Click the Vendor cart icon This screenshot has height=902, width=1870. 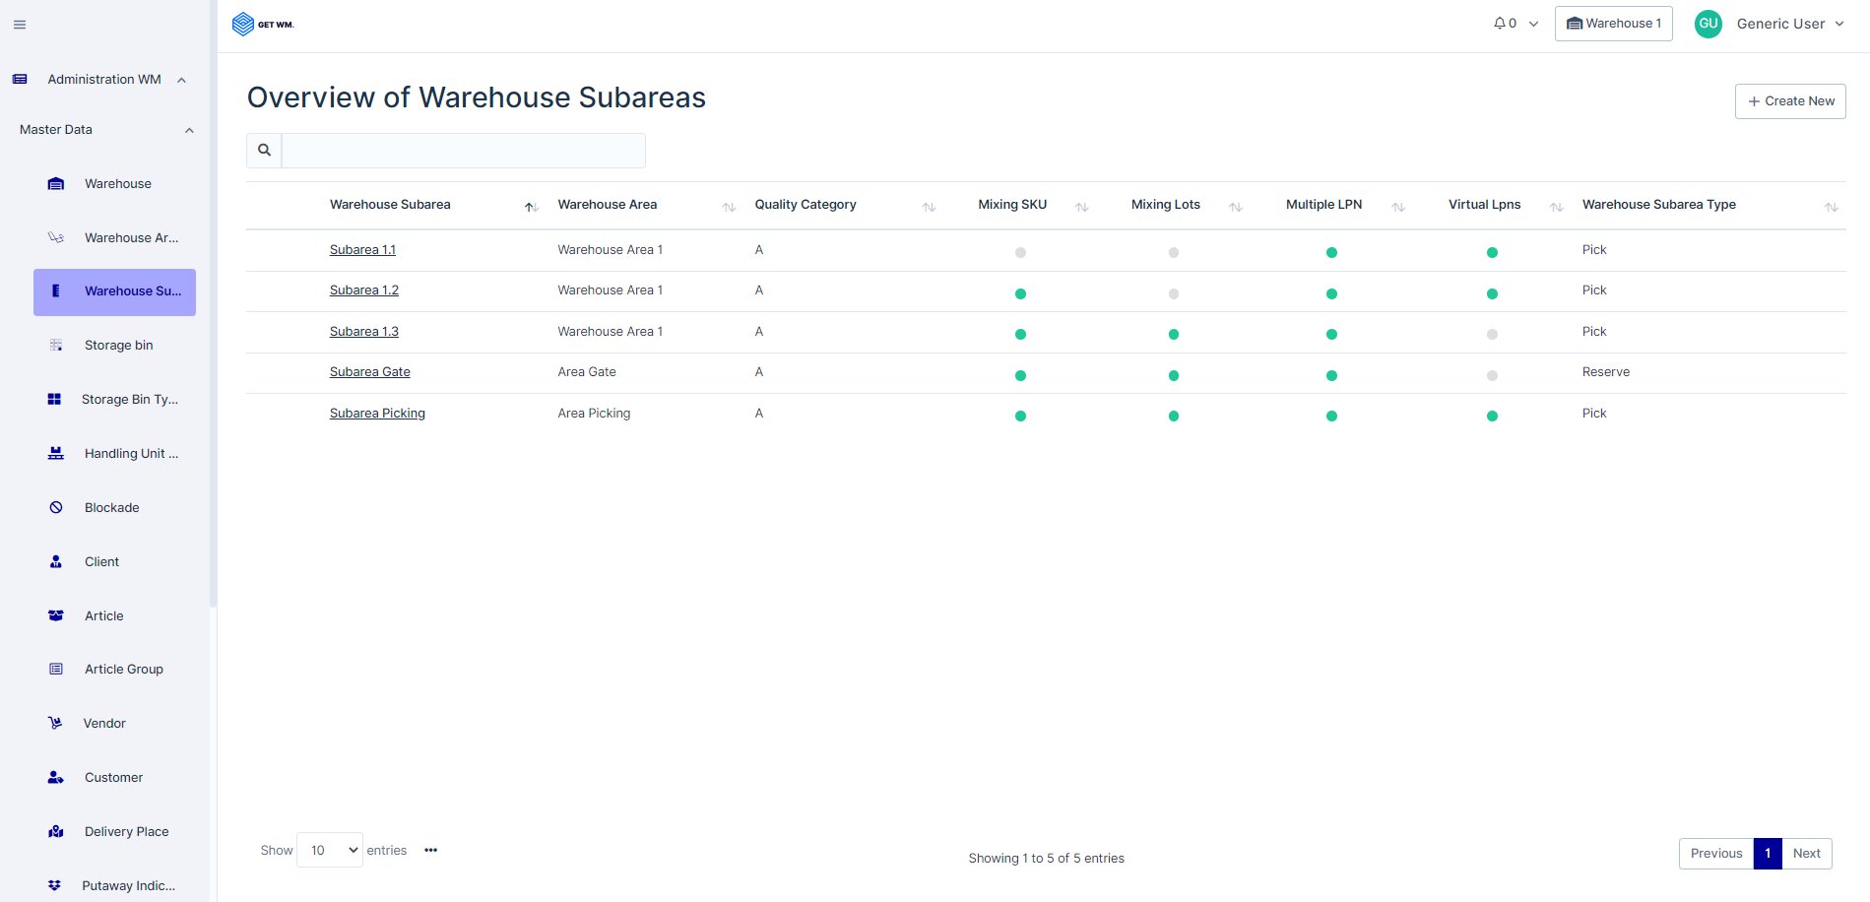(x=56, y=724)
